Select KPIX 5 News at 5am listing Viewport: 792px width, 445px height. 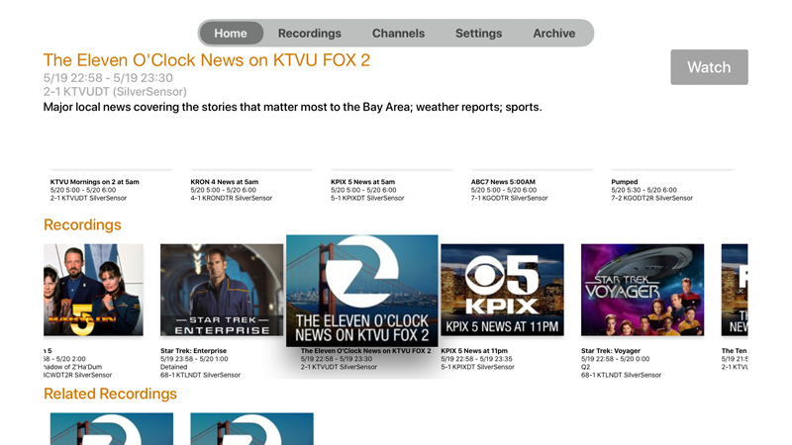(x=367, y=190)
